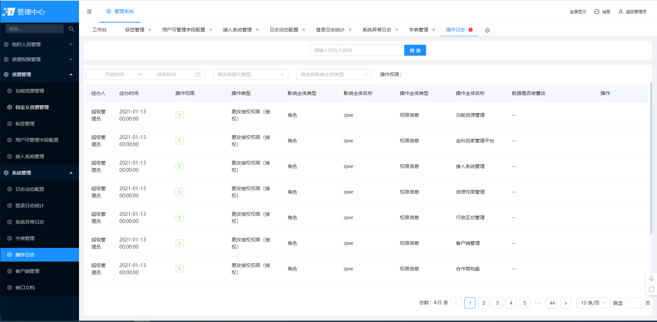Click the 数据是否被篡改 column header
The width and height of the screenshot is (657, 322).
(529, 93)
